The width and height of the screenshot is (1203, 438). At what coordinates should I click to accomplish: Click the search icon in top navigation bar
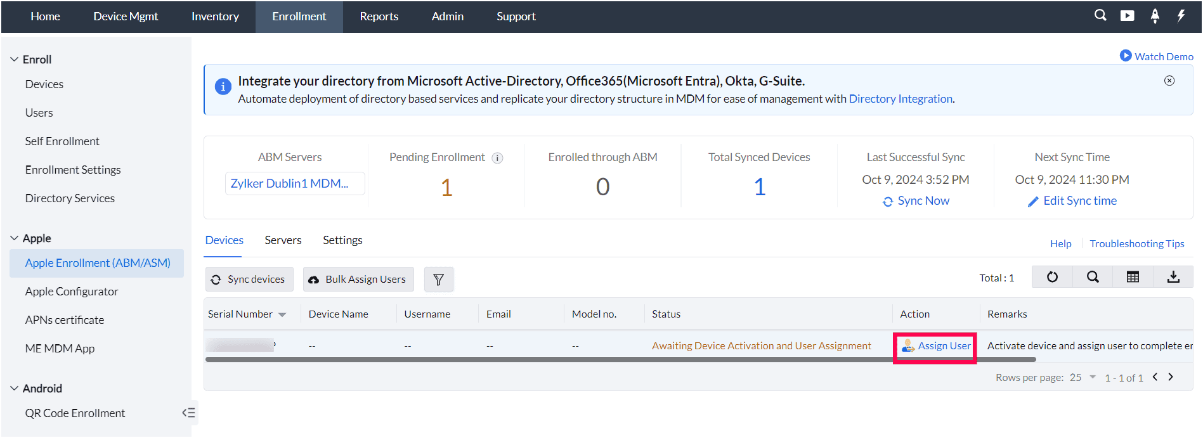1100,16
